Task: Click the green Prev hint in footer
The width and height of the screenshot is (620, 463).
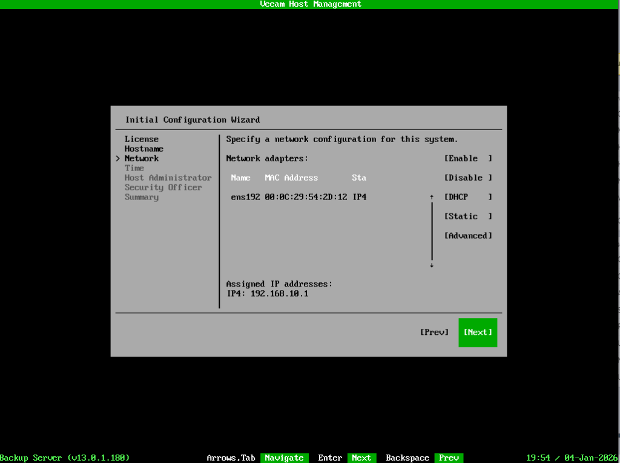Action: pyautogui.click(x=449, y=458)
